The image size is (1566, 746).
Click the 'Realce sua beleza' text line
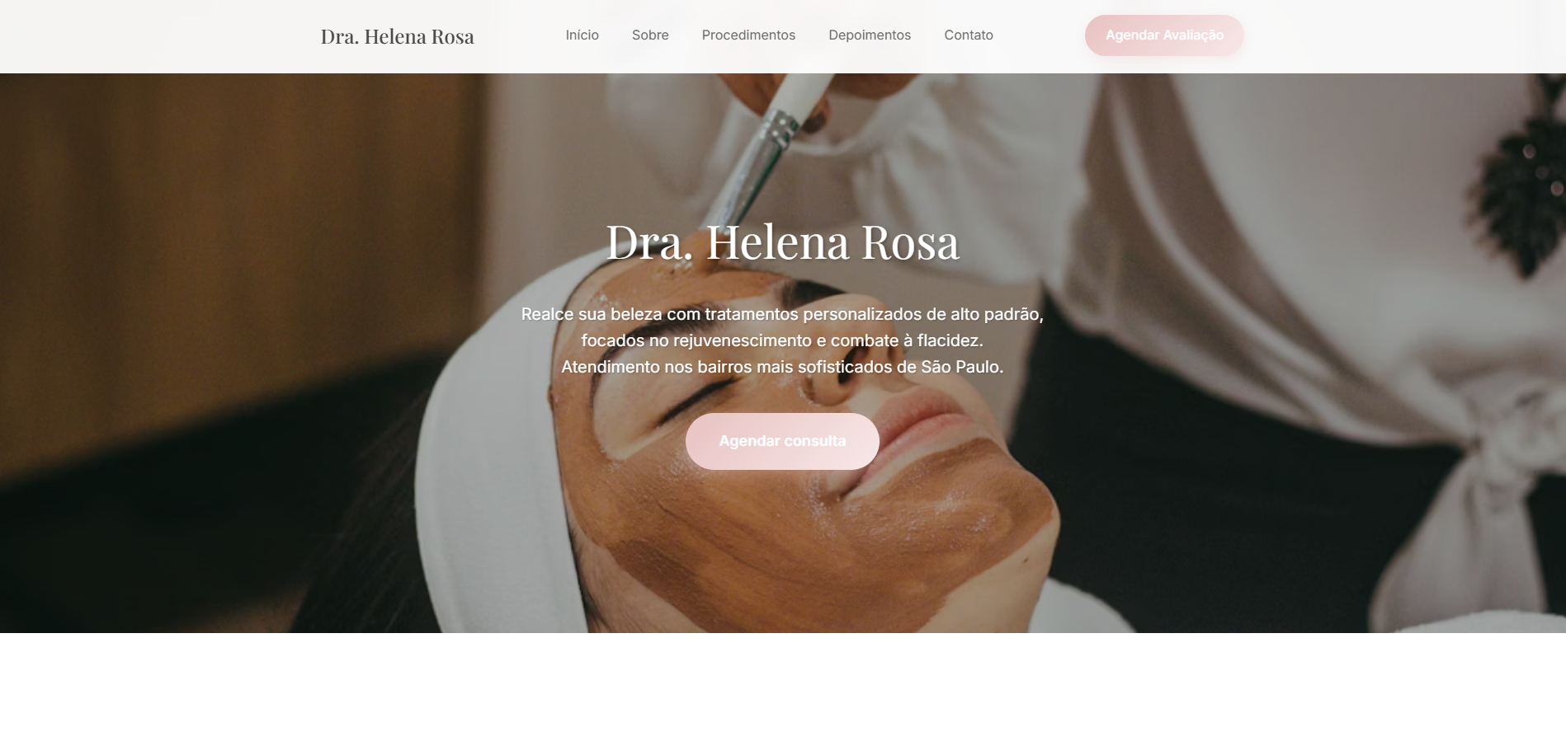782,314
